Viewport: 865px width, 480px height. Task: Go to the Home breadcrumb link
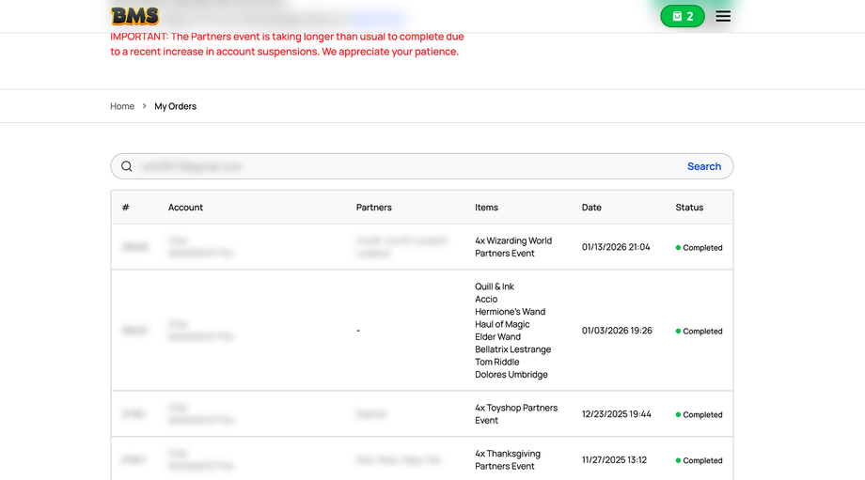[x=122, y=106]
